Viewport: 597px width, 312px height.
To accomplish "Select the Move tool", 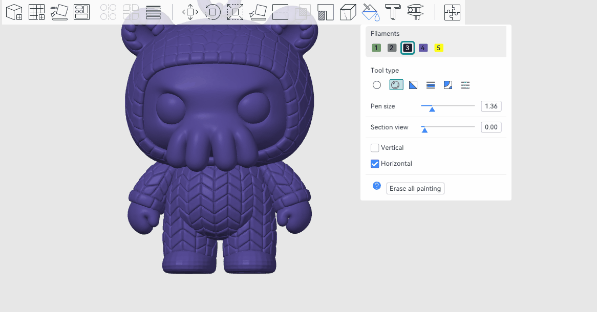I will (x=190, y=12).
